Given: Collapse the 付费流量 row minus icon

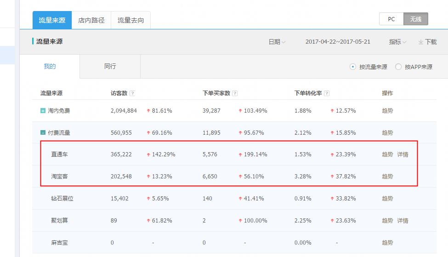Looking at the screenshot, I should [43, 133].
